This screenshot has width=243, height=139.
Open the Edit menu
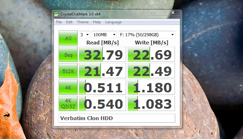tap(69, 22)
